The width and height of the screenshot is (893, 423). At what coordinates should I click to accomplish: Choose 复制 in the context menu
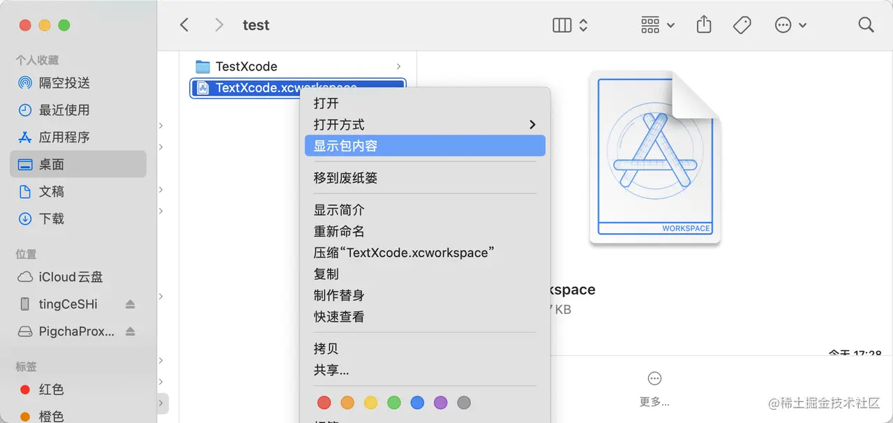[425, 274]
